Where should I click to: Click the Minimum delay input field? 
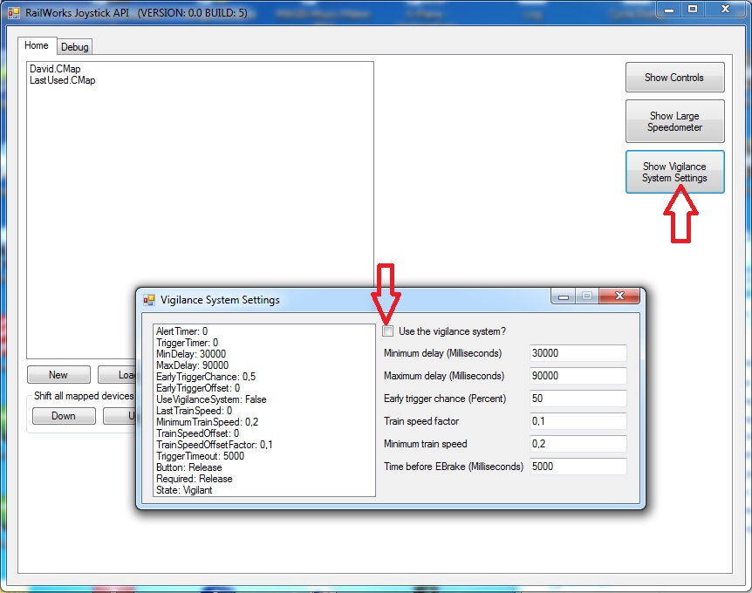click(x=578, y=353)
